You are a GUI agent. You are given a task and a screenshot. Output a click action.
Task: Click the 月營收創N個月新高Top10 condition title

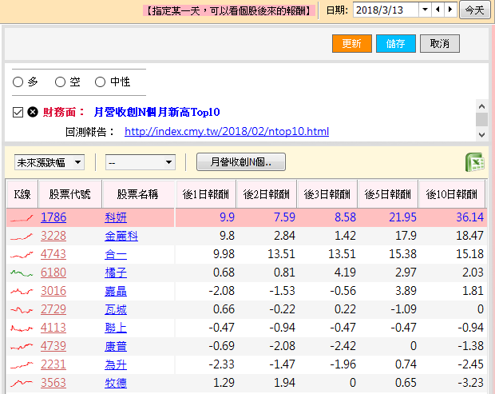click(x=157, y=112)
